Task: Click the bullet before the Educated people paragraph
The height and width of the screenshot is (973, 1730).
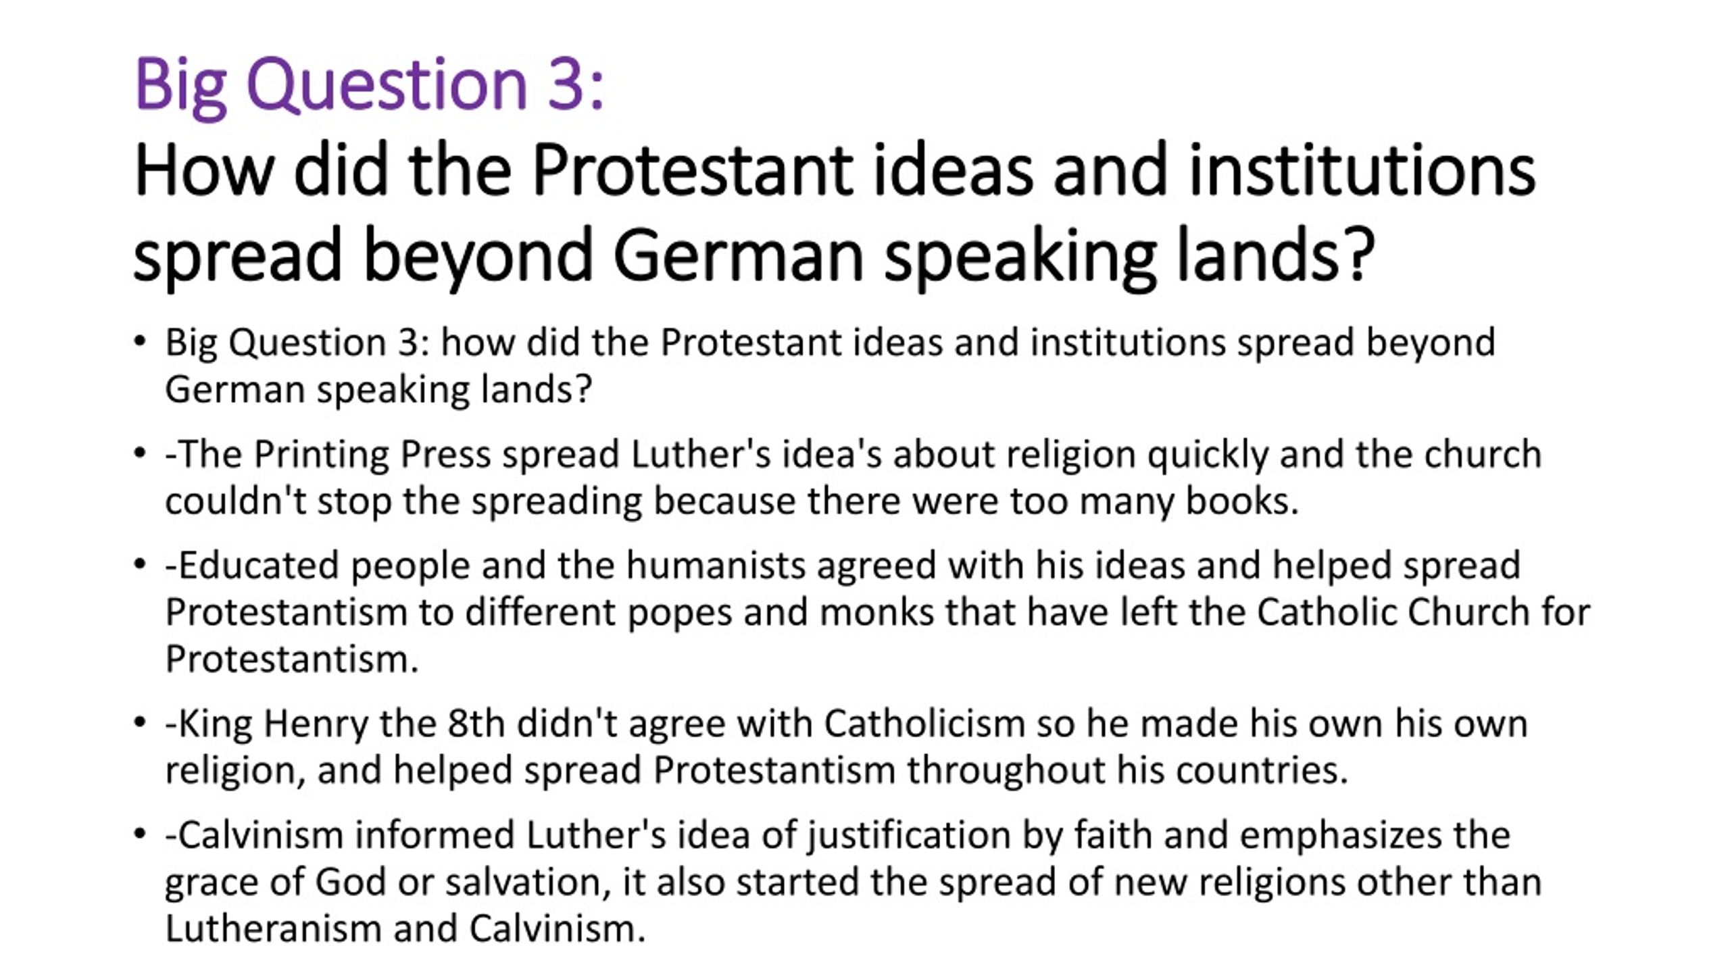Action: tap(140, 565)
